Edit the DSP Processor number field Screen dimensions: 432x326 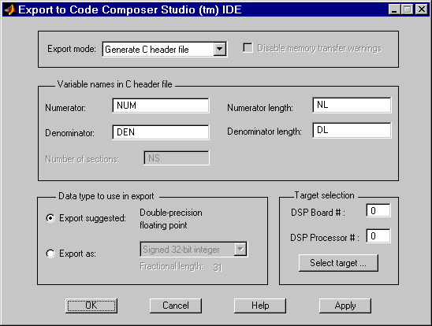tap(378, 236)
